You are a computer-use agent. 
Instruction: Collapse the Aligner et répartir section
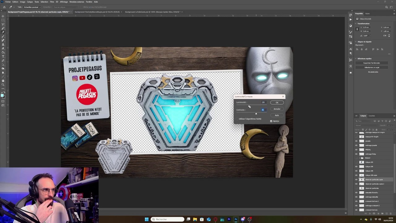tap(355, 42)
